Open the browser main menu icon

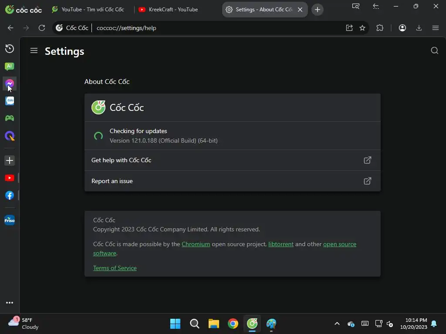[x=436, y=28]
